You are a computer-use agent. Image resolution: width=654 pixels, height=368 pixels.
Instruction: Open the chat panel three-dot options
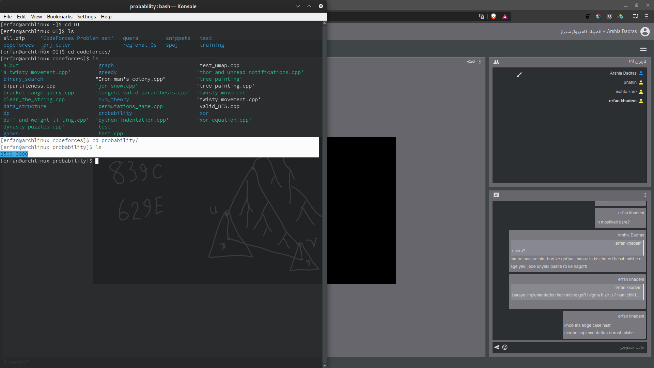point(645,195)
